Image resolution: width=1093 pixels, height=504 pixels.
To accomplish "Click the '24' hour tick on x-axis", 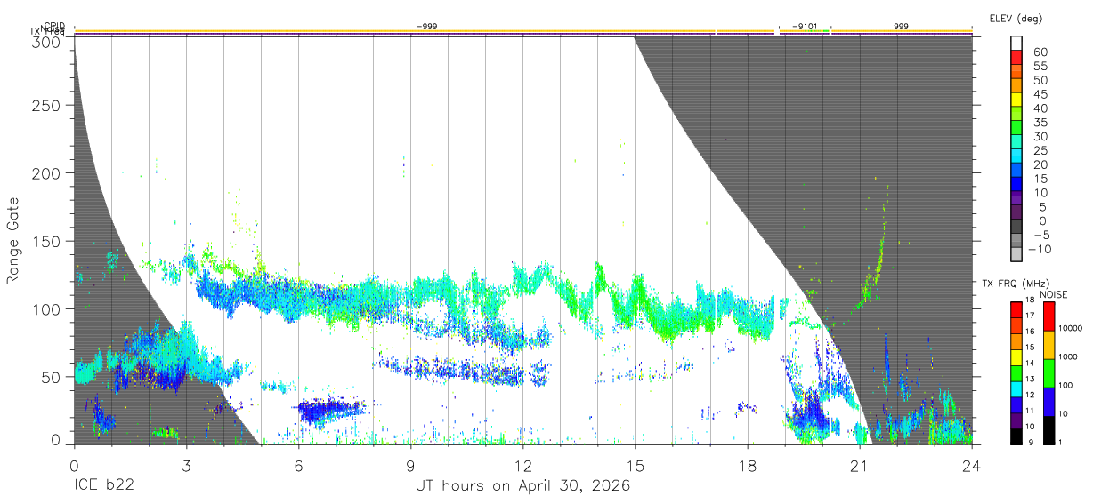I will pos(971,465).
